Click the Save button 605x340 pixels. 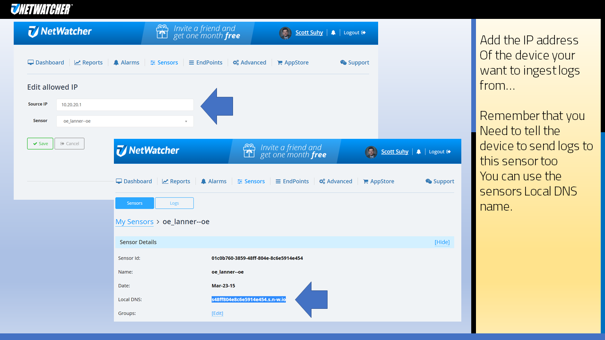point(40,144)
